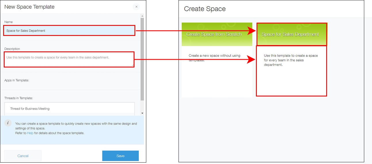Click the Apps in Template label
The width and height of the screenshot is (372, 164).
(17, 80)
